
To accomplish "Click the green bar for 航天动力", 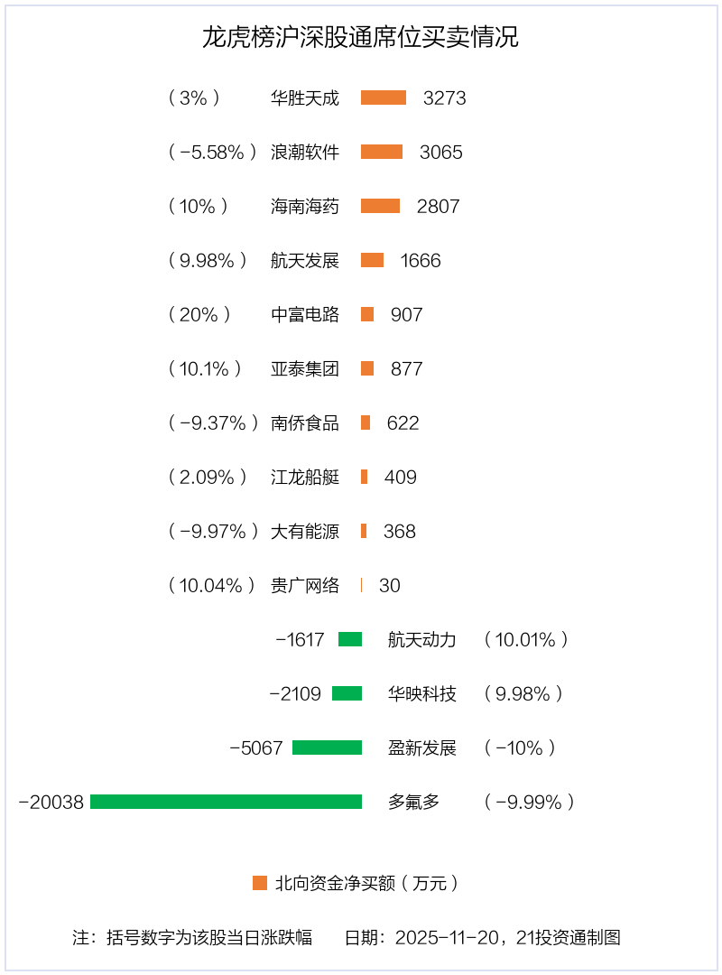I will 350,639.
